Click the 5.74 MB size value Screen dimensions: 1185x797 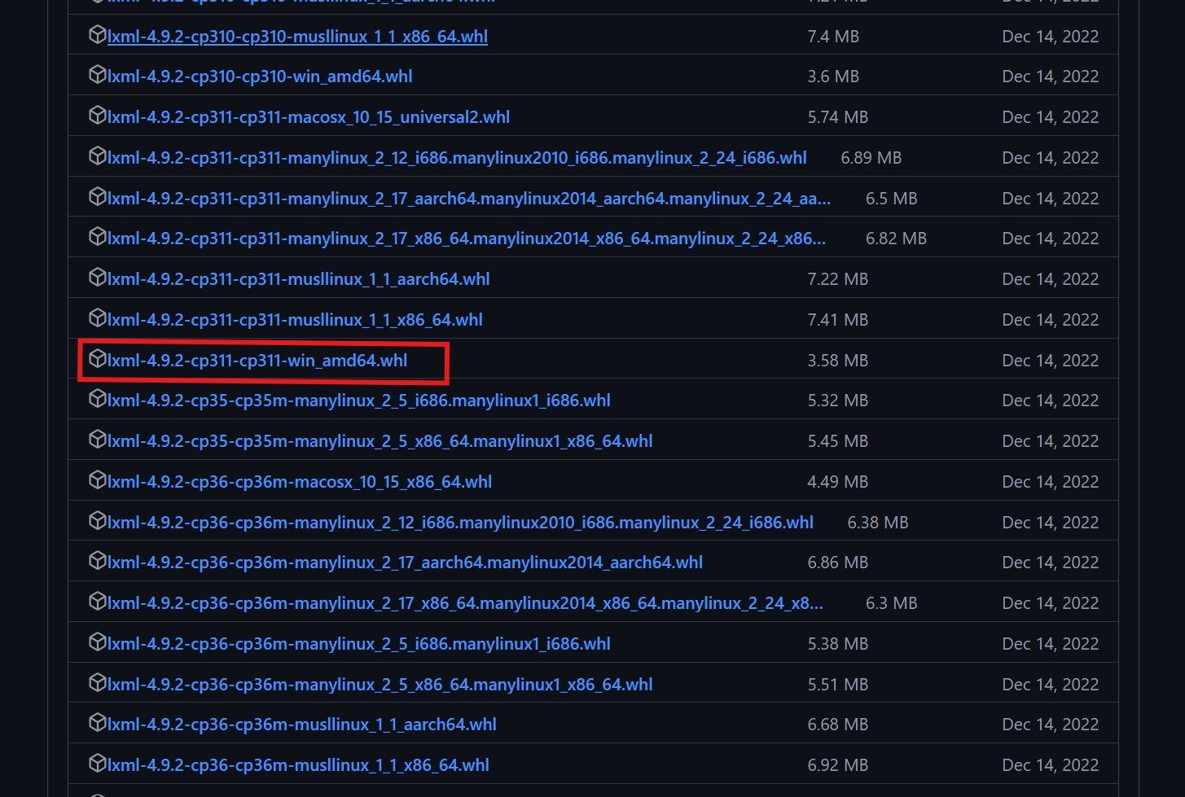point(838,117)
